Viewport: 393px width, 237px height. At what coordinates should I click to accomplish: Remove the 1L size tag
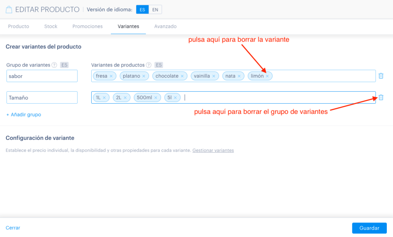click(x=104, y=97)
